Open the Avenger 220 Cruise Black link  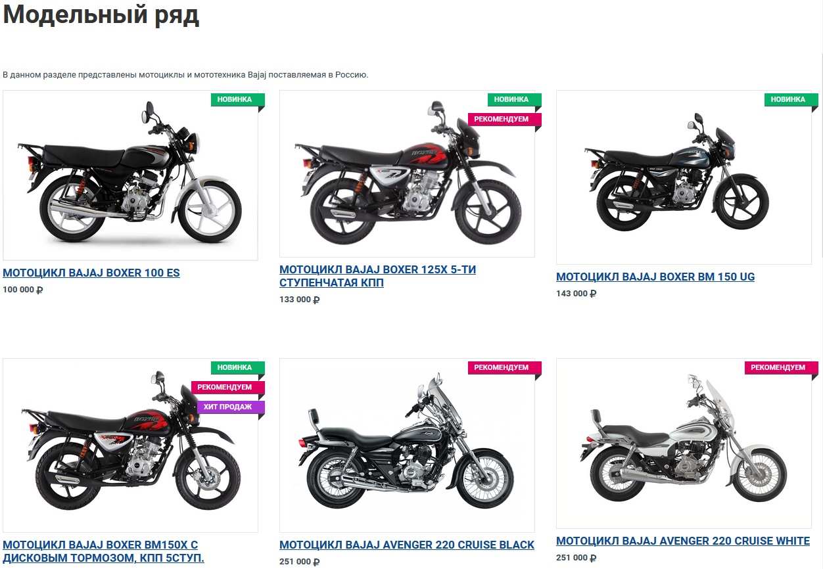coord(407,545)
